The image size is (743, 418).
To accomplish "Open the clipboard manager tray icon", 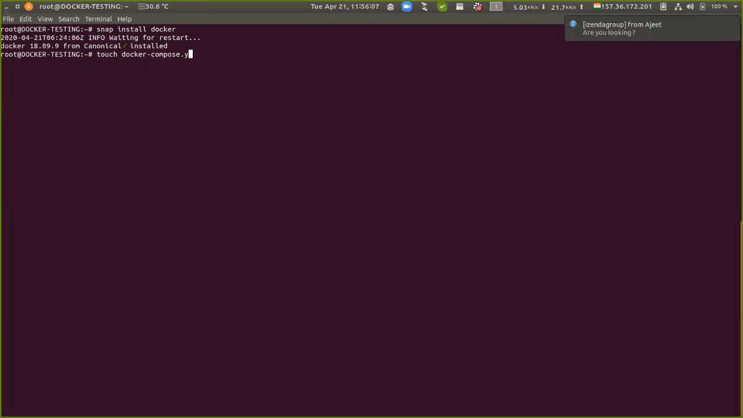I will (x=663, y=6).
